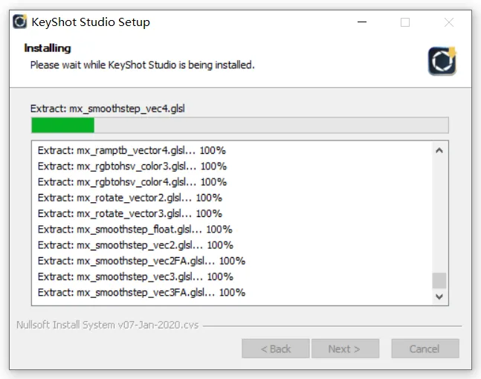Minimize the setup window
The width and height of the screenshot is (481, 379).
tap(361, 22)
